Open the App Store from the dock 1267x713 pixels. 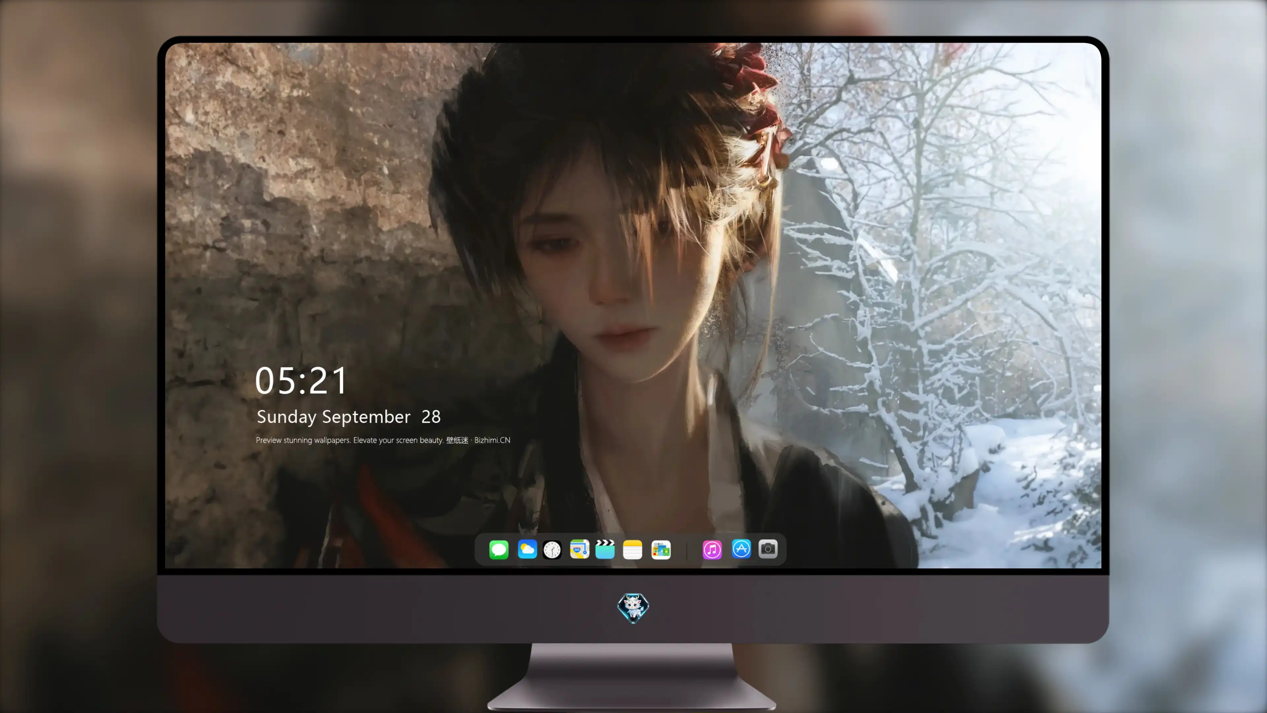(741, 549)
